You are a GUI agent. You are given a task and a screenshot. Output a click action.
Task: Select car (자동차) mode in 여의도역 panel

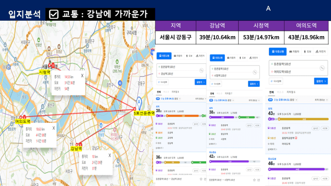click(294, 51)
